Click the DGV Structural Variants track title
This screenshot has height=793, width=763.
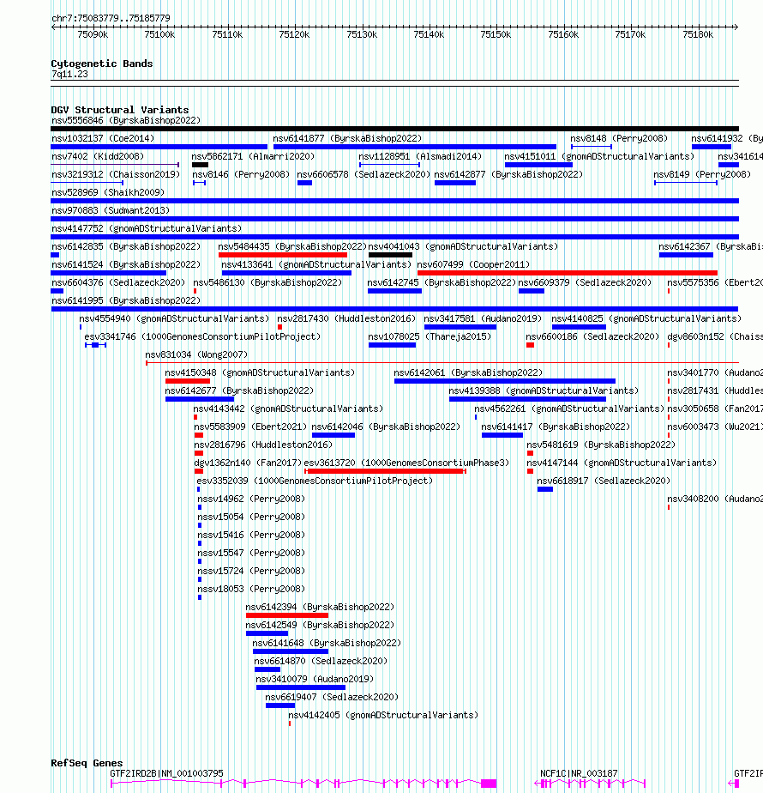tap(120, 110)
